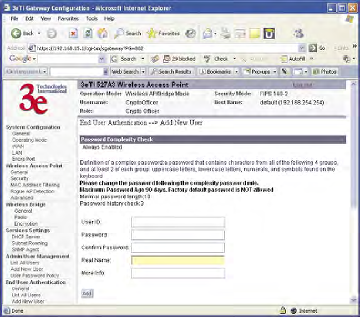Click the Search Results button
The image size is (360, 317).
click(x=172, y=72)
